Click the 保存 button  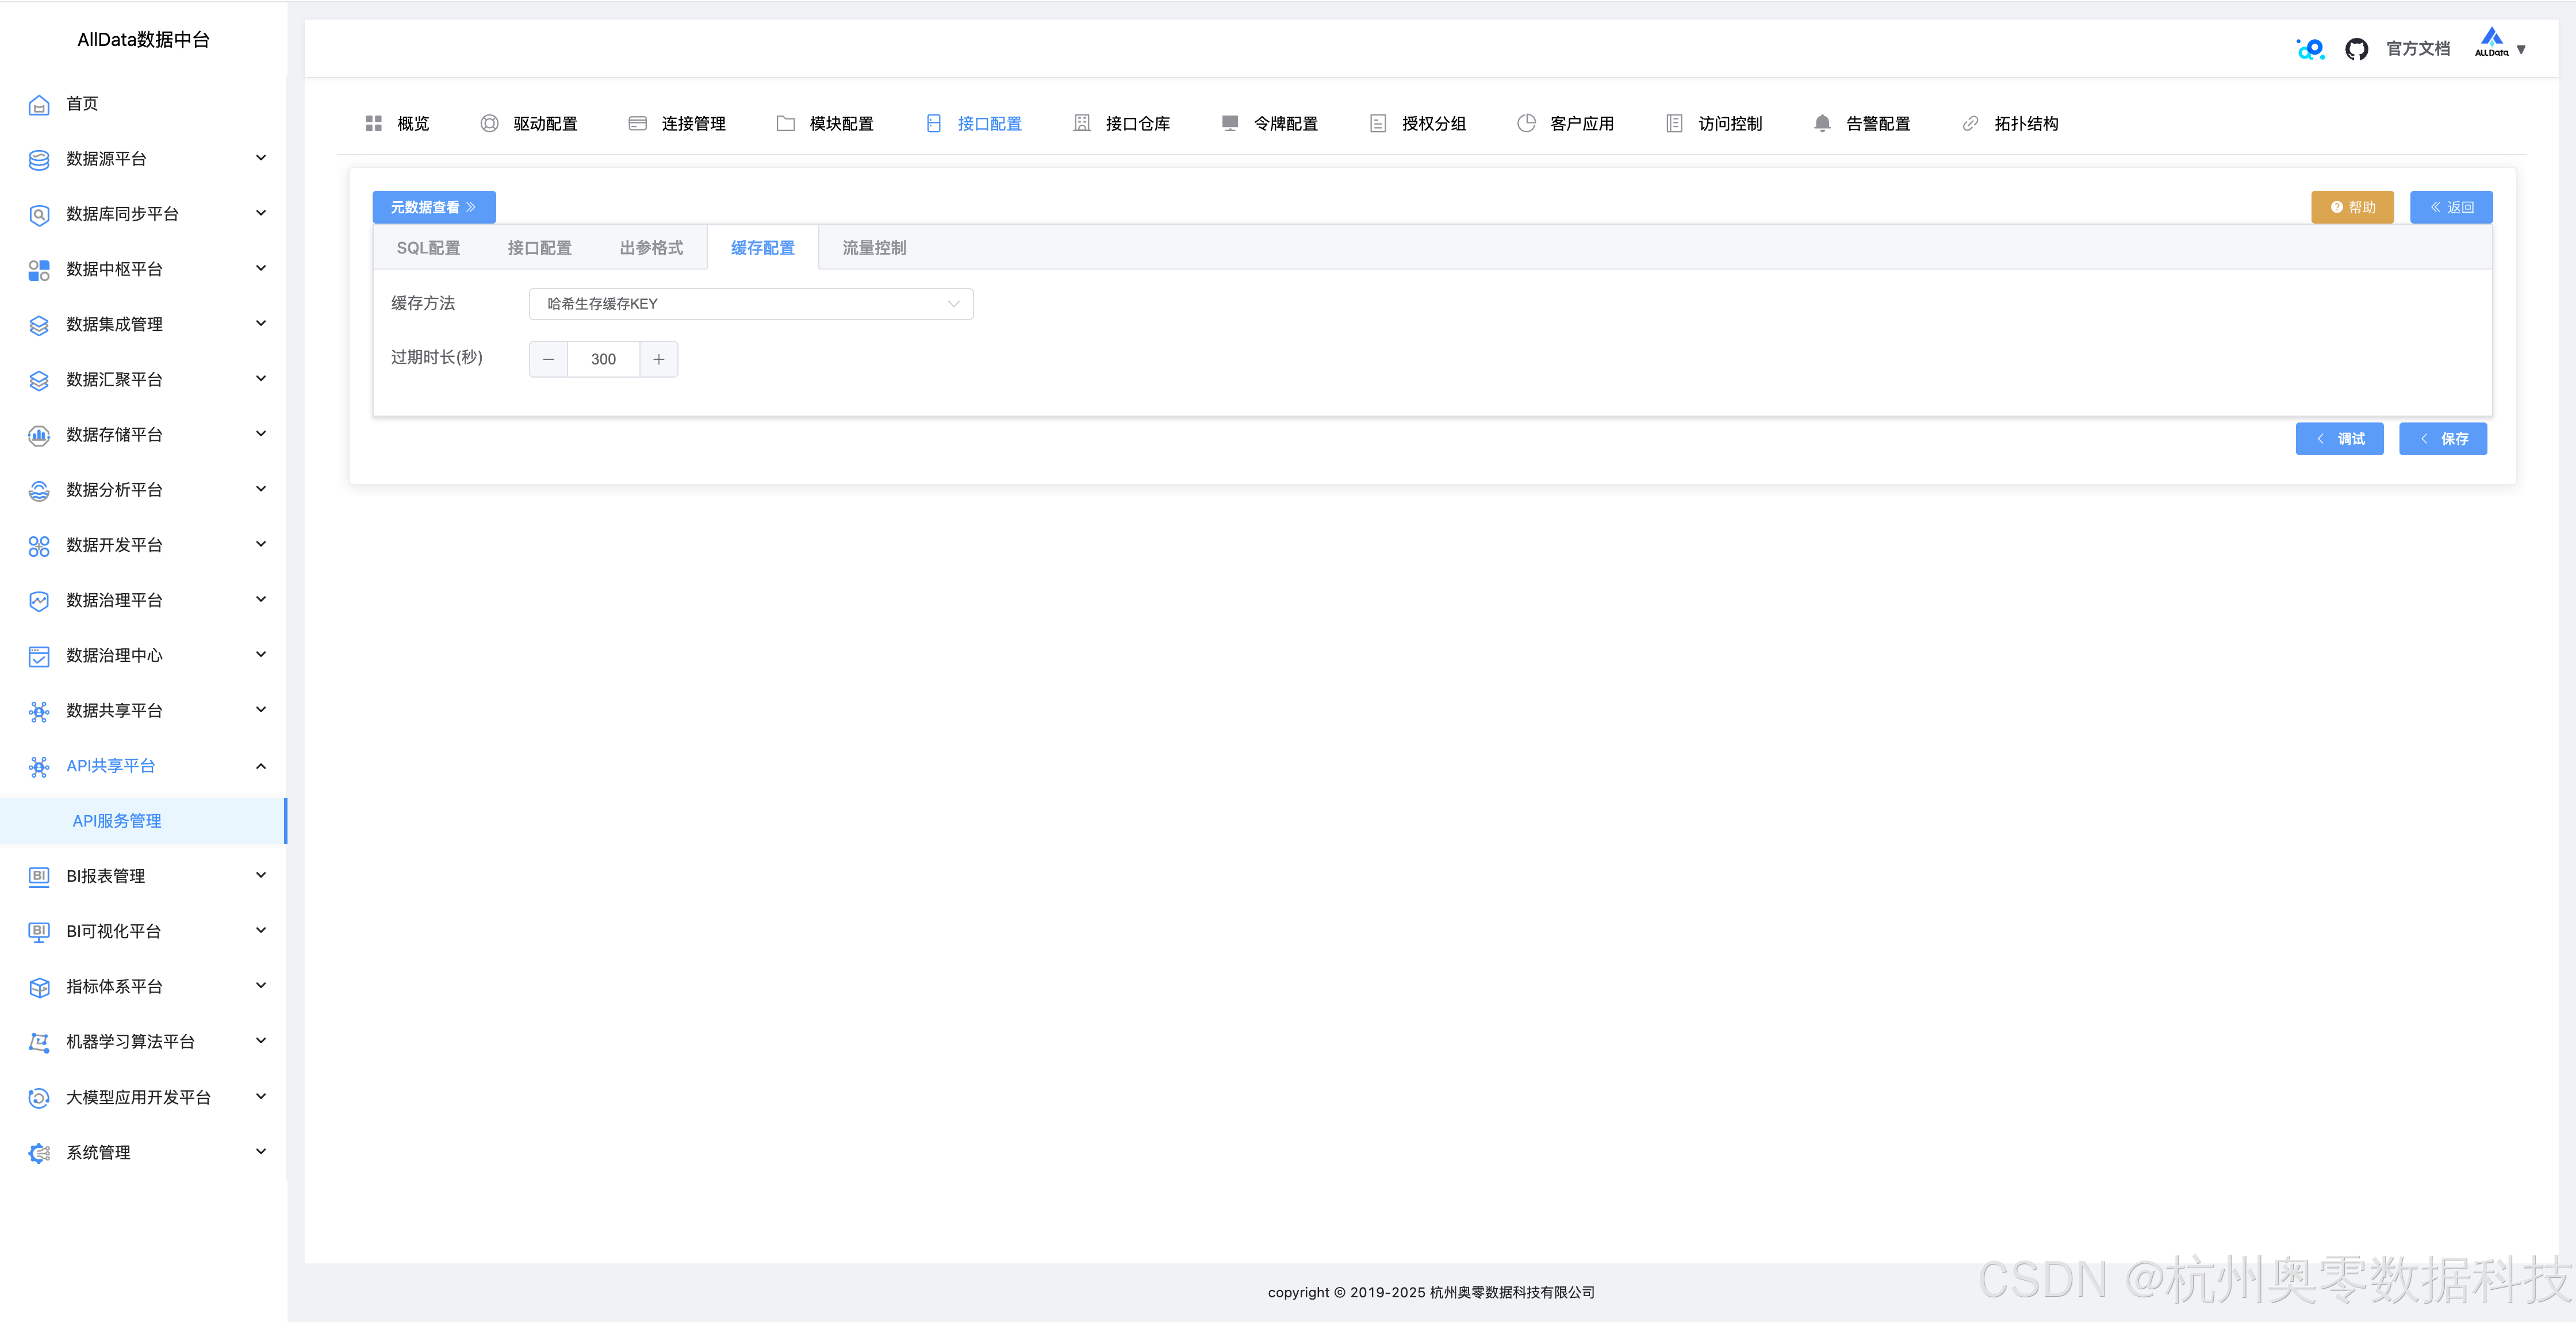(2443, 439)
